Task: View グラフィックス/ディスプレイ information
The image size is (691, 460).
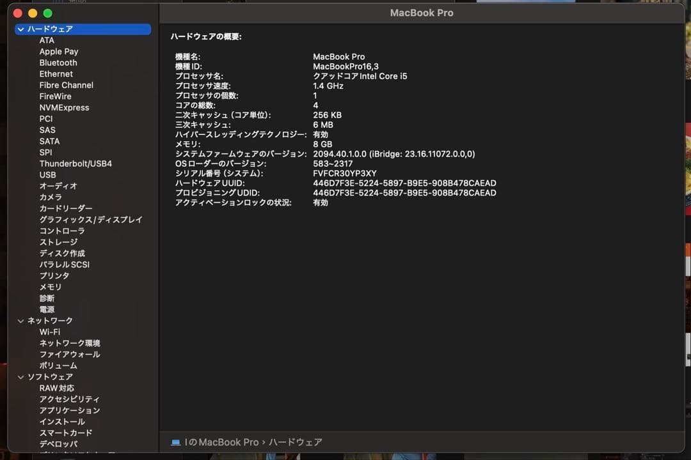Action: click(93, 219)
